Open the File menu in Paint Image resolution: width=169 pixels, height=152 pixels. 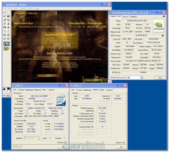(x=5, y=8)
